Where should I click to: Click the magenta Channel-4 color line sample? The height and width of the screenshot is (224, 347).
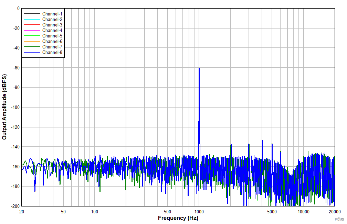point(33,31)
